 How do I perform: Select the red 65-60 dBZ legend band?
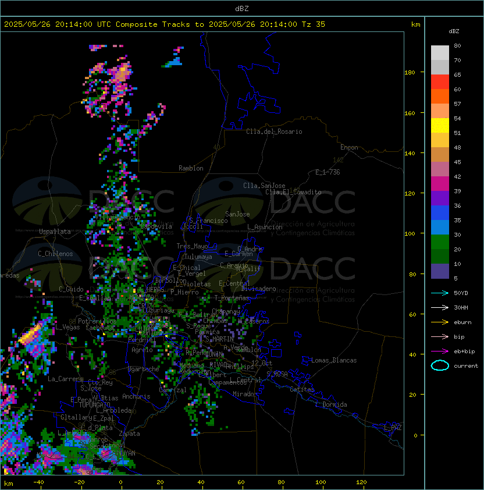coord(440,82)
